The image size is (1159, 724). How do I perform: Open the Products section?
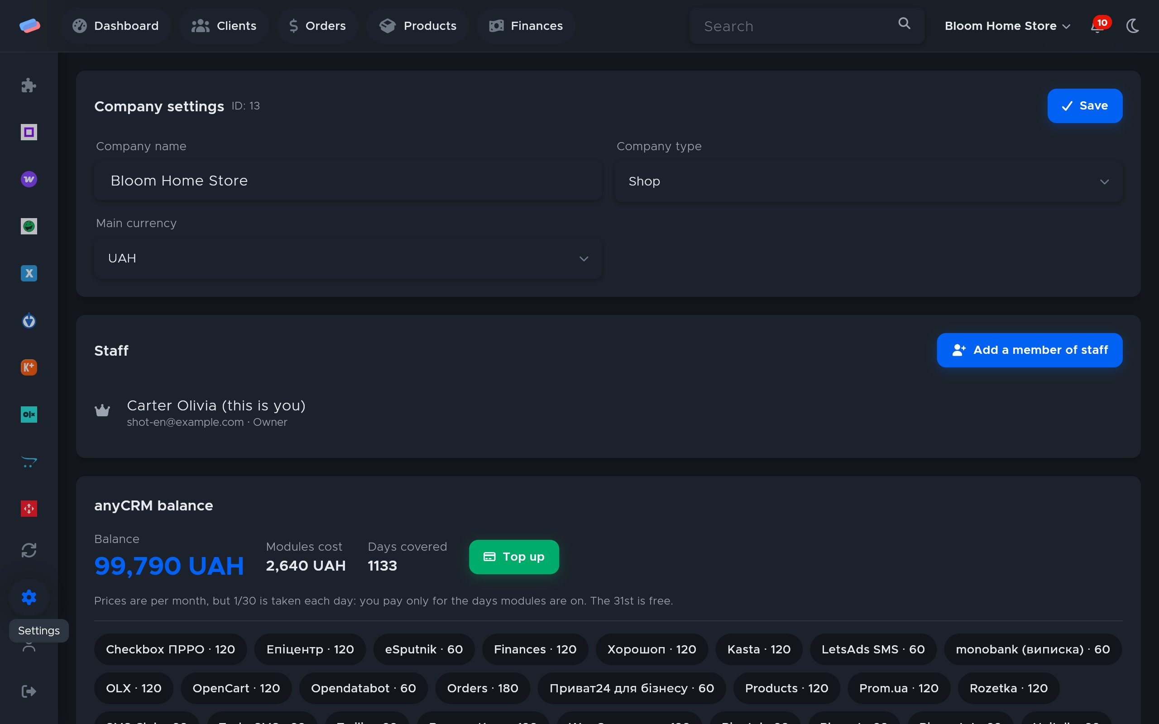[417, 26]
